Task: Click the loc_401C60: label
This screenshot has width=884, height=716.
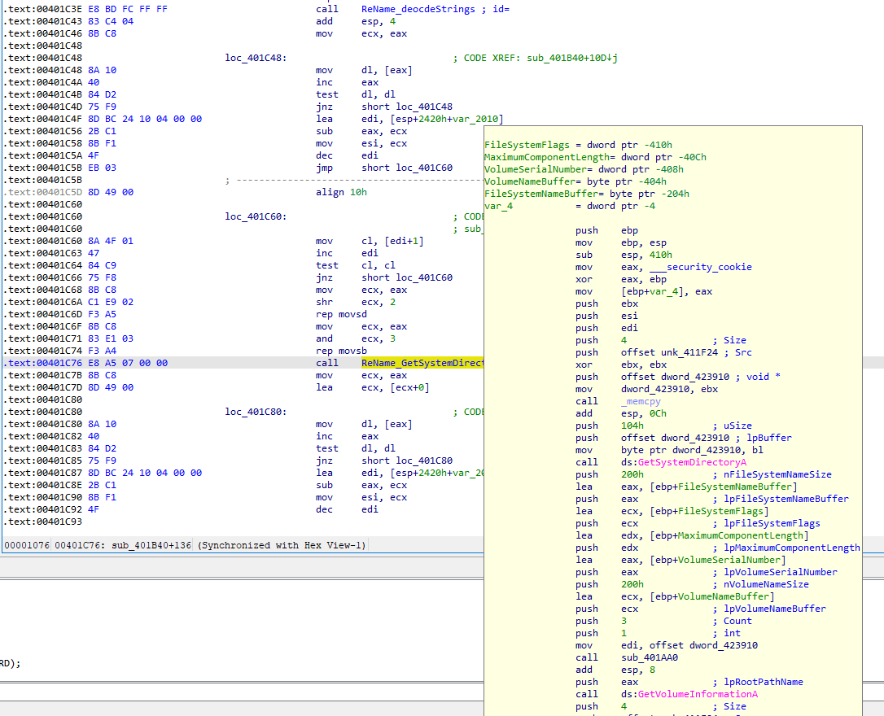Action: [256, 216]
